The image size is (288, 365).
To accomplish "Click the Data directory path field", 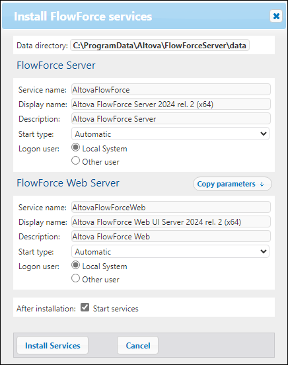I will (x=160, y=45).
